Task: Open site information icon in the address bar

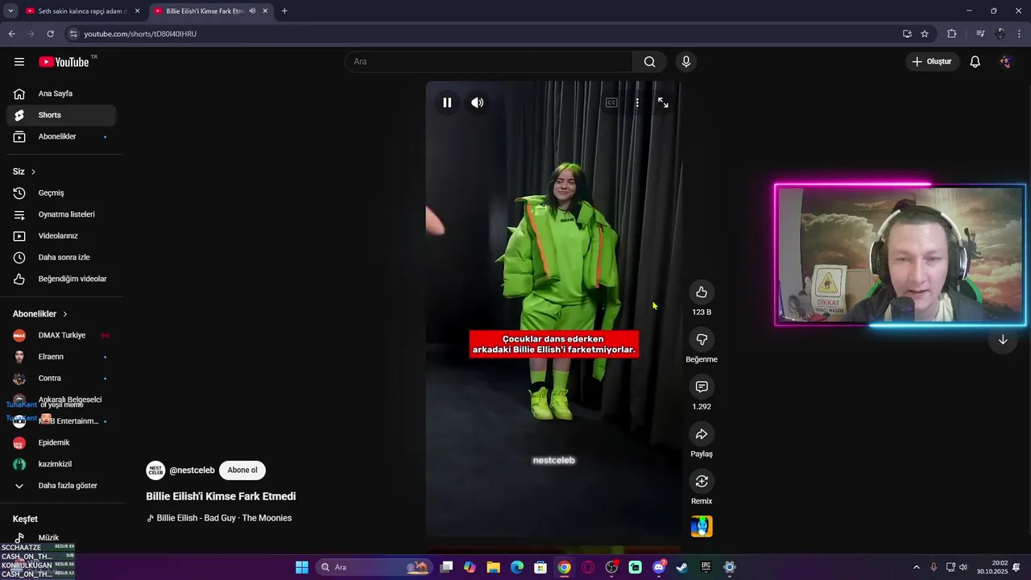Action: pos(73,34)
